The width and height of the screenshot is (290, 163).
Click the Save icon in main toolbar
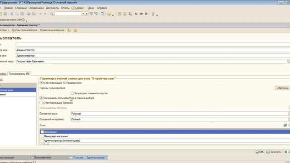click(5, 14)
